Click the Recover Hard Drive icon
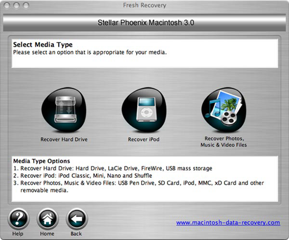This screenshot has height=240, width=289. point(64,110)
